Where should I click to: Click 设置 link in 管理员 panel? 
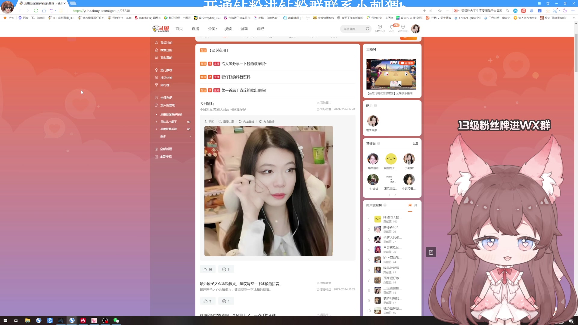tap(415, 144)
